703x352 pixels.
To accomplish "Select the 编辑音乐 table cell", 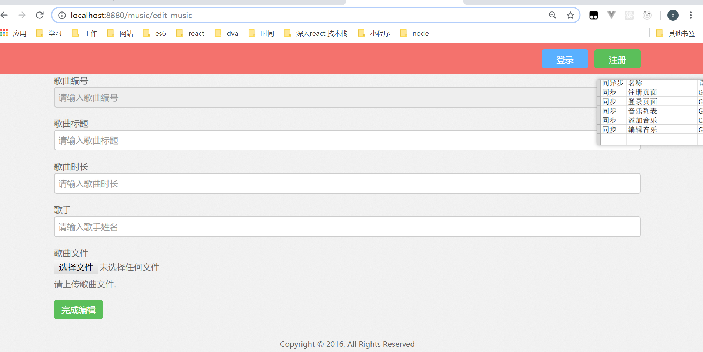I will (x=662, y=129).
